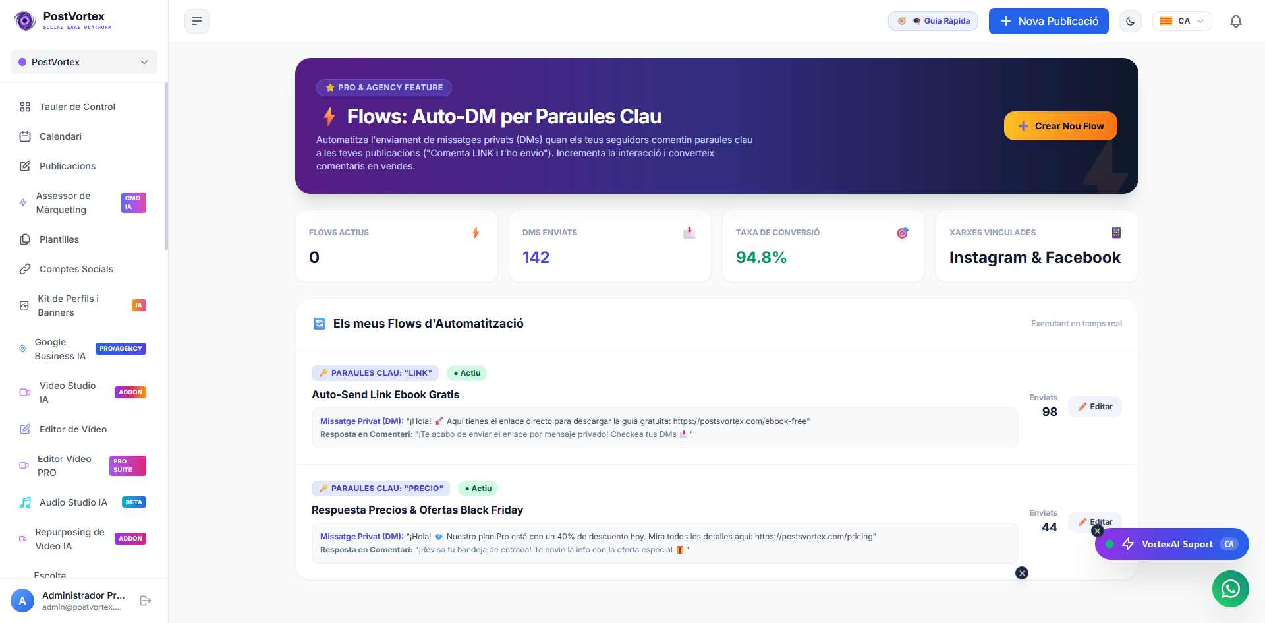Open Editor de Vídeo
Image resolution: width=1265 pixels, height=623 pixels.
coord(84,429)
